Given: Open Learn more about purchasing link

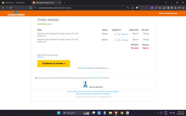Looking at the screenshot, I should [x=82, y=68].
